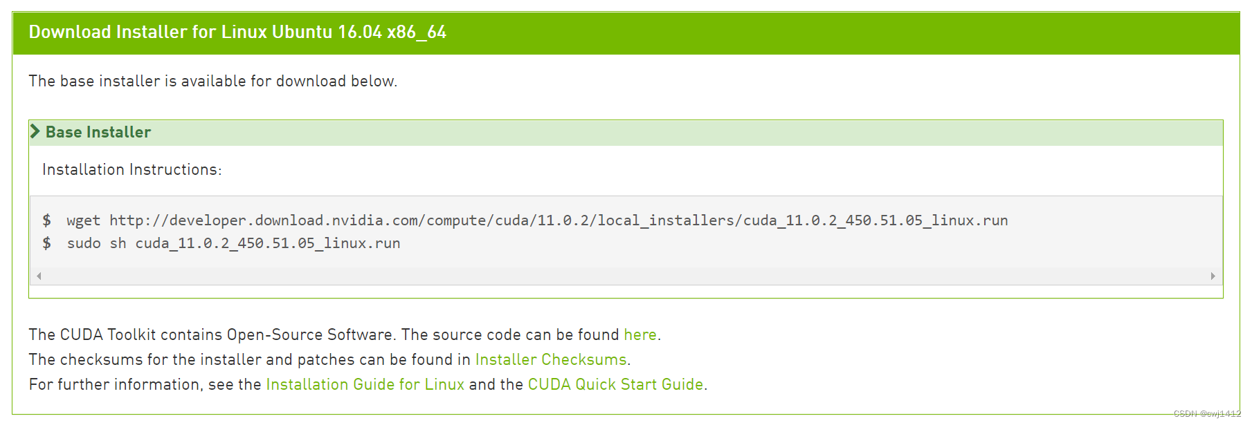Click the wget command line
1252x425 pixels.
pyautogui.click(x=537, y=220)
